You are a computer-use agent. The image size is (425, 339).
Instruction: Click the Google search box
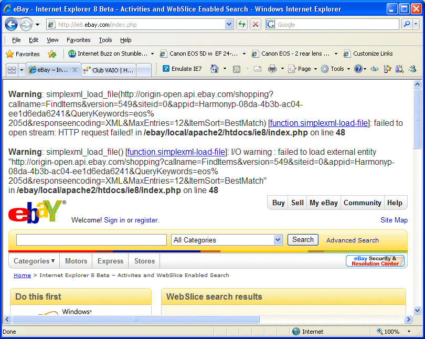point(337,25)
